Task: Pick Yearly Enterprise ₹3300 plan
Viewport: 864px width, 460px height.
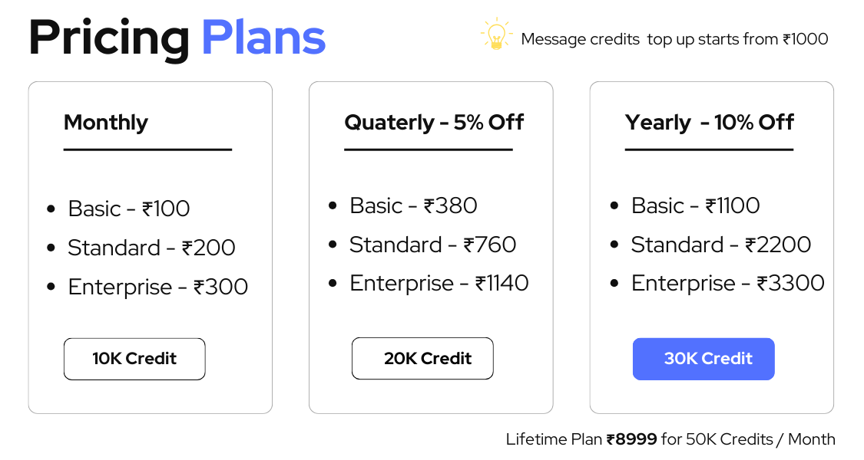Action: tap(728, 284)
